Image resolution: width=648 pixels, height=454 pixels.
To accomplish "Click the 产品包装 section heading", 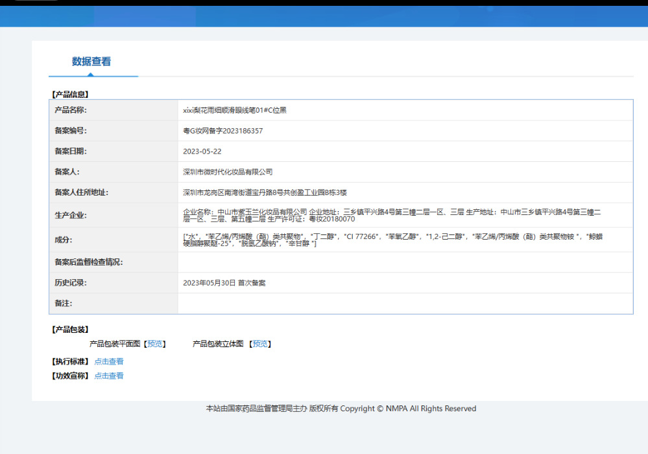I will pos(70,330).
